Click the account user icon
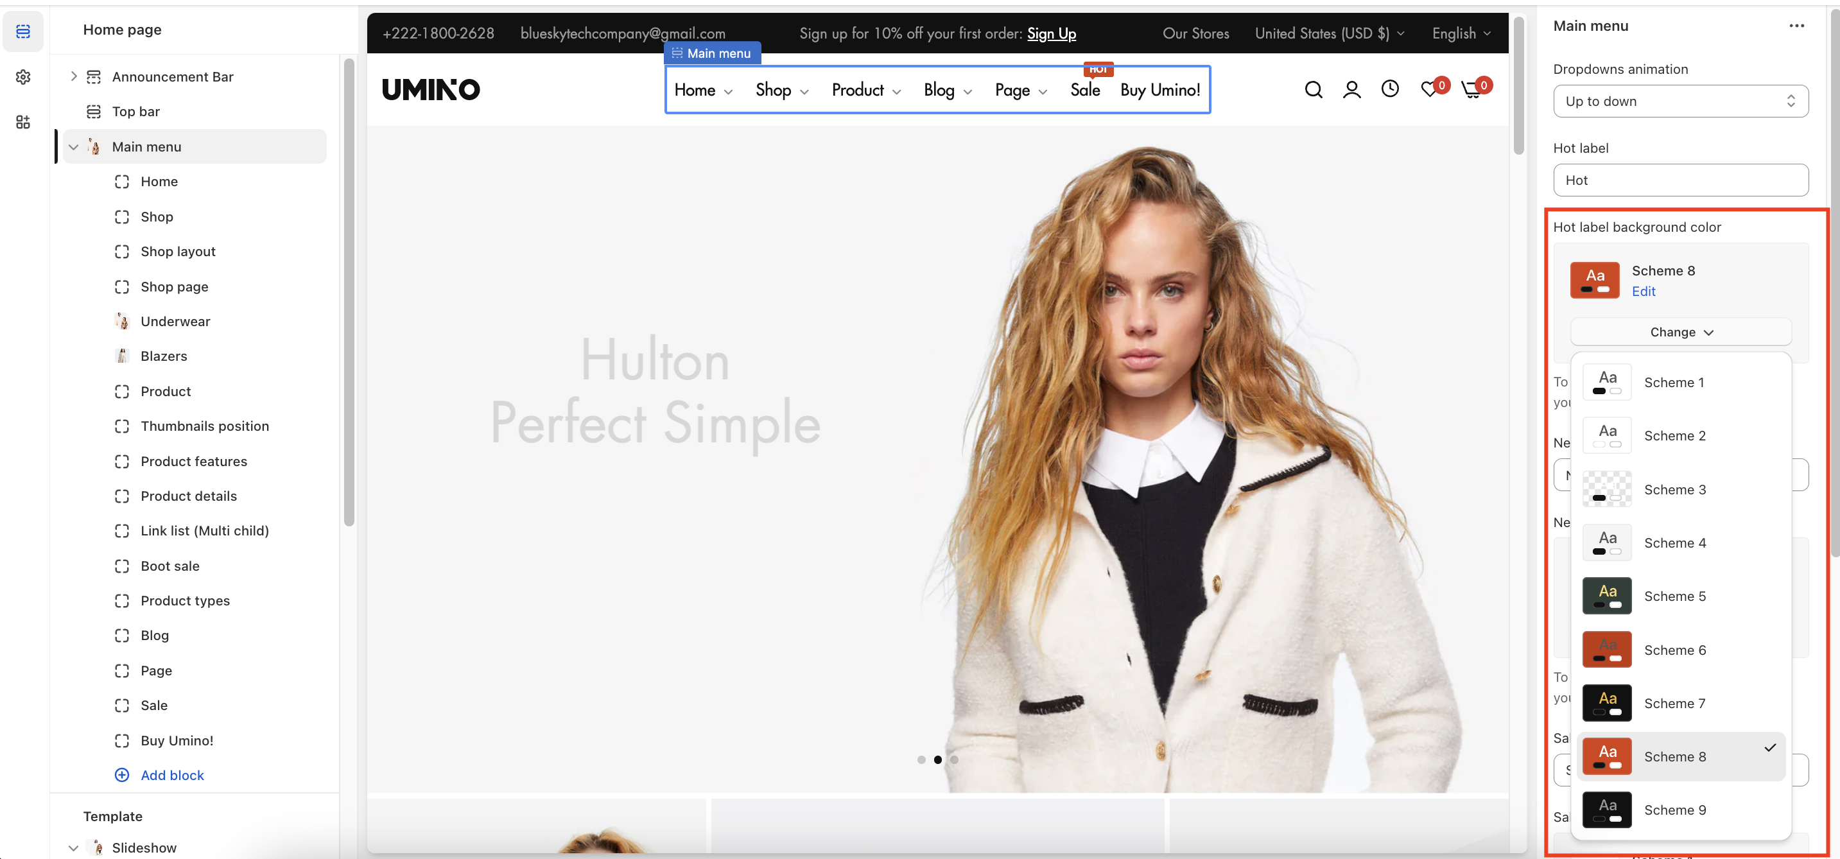Screen dimensions: 1840x859 (1351, 89)
